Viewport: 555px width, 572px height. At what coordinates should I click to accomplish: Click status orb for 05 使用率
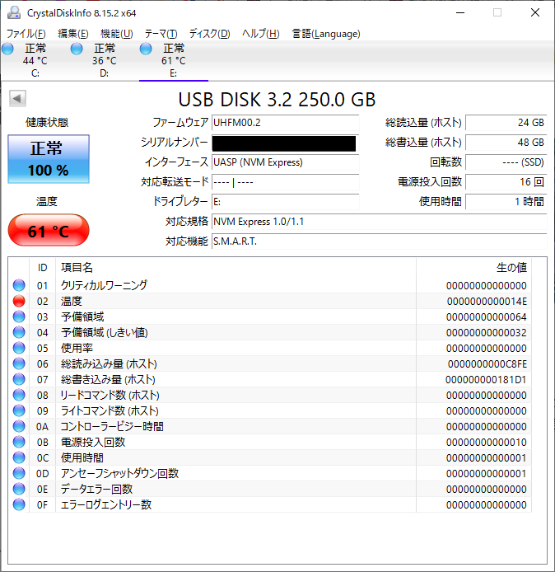tap(19, 348)
